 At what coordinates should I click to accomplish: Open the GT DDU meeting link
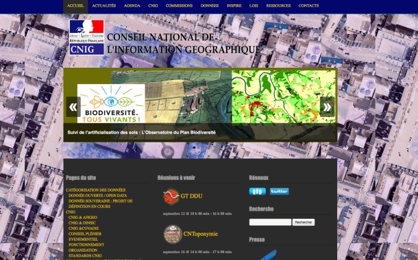tap(192, 196)
